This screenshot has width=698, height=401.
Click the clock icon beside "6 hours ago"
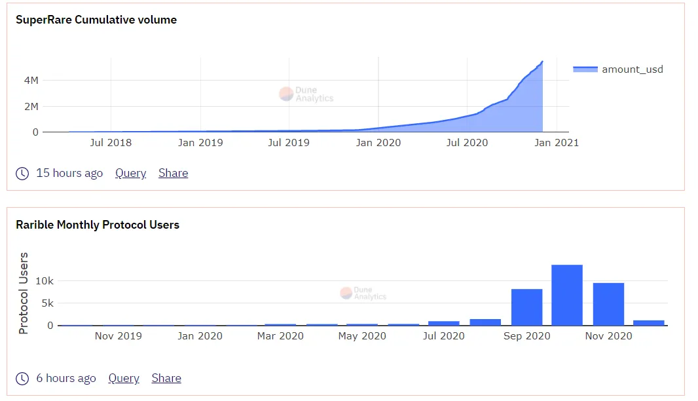tap(22, 379)
